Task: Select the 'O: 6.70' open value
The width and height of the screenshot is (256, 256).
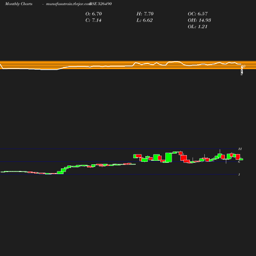Action: click(94, 14)
